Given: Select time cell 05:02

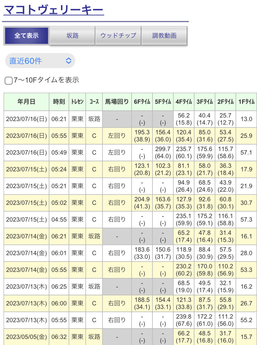Looking at the screenshot, I should pos(59,203).
